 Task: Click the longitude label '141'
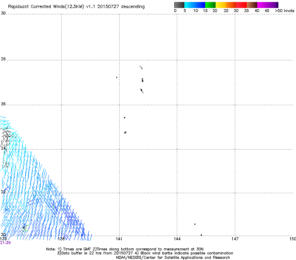click(119, 239)
